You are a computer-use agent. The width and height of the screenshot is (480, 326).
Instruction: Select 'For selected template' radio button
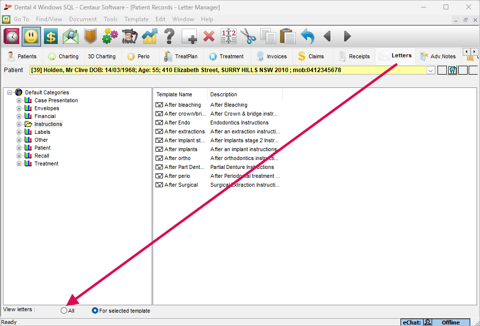(95, 310)
